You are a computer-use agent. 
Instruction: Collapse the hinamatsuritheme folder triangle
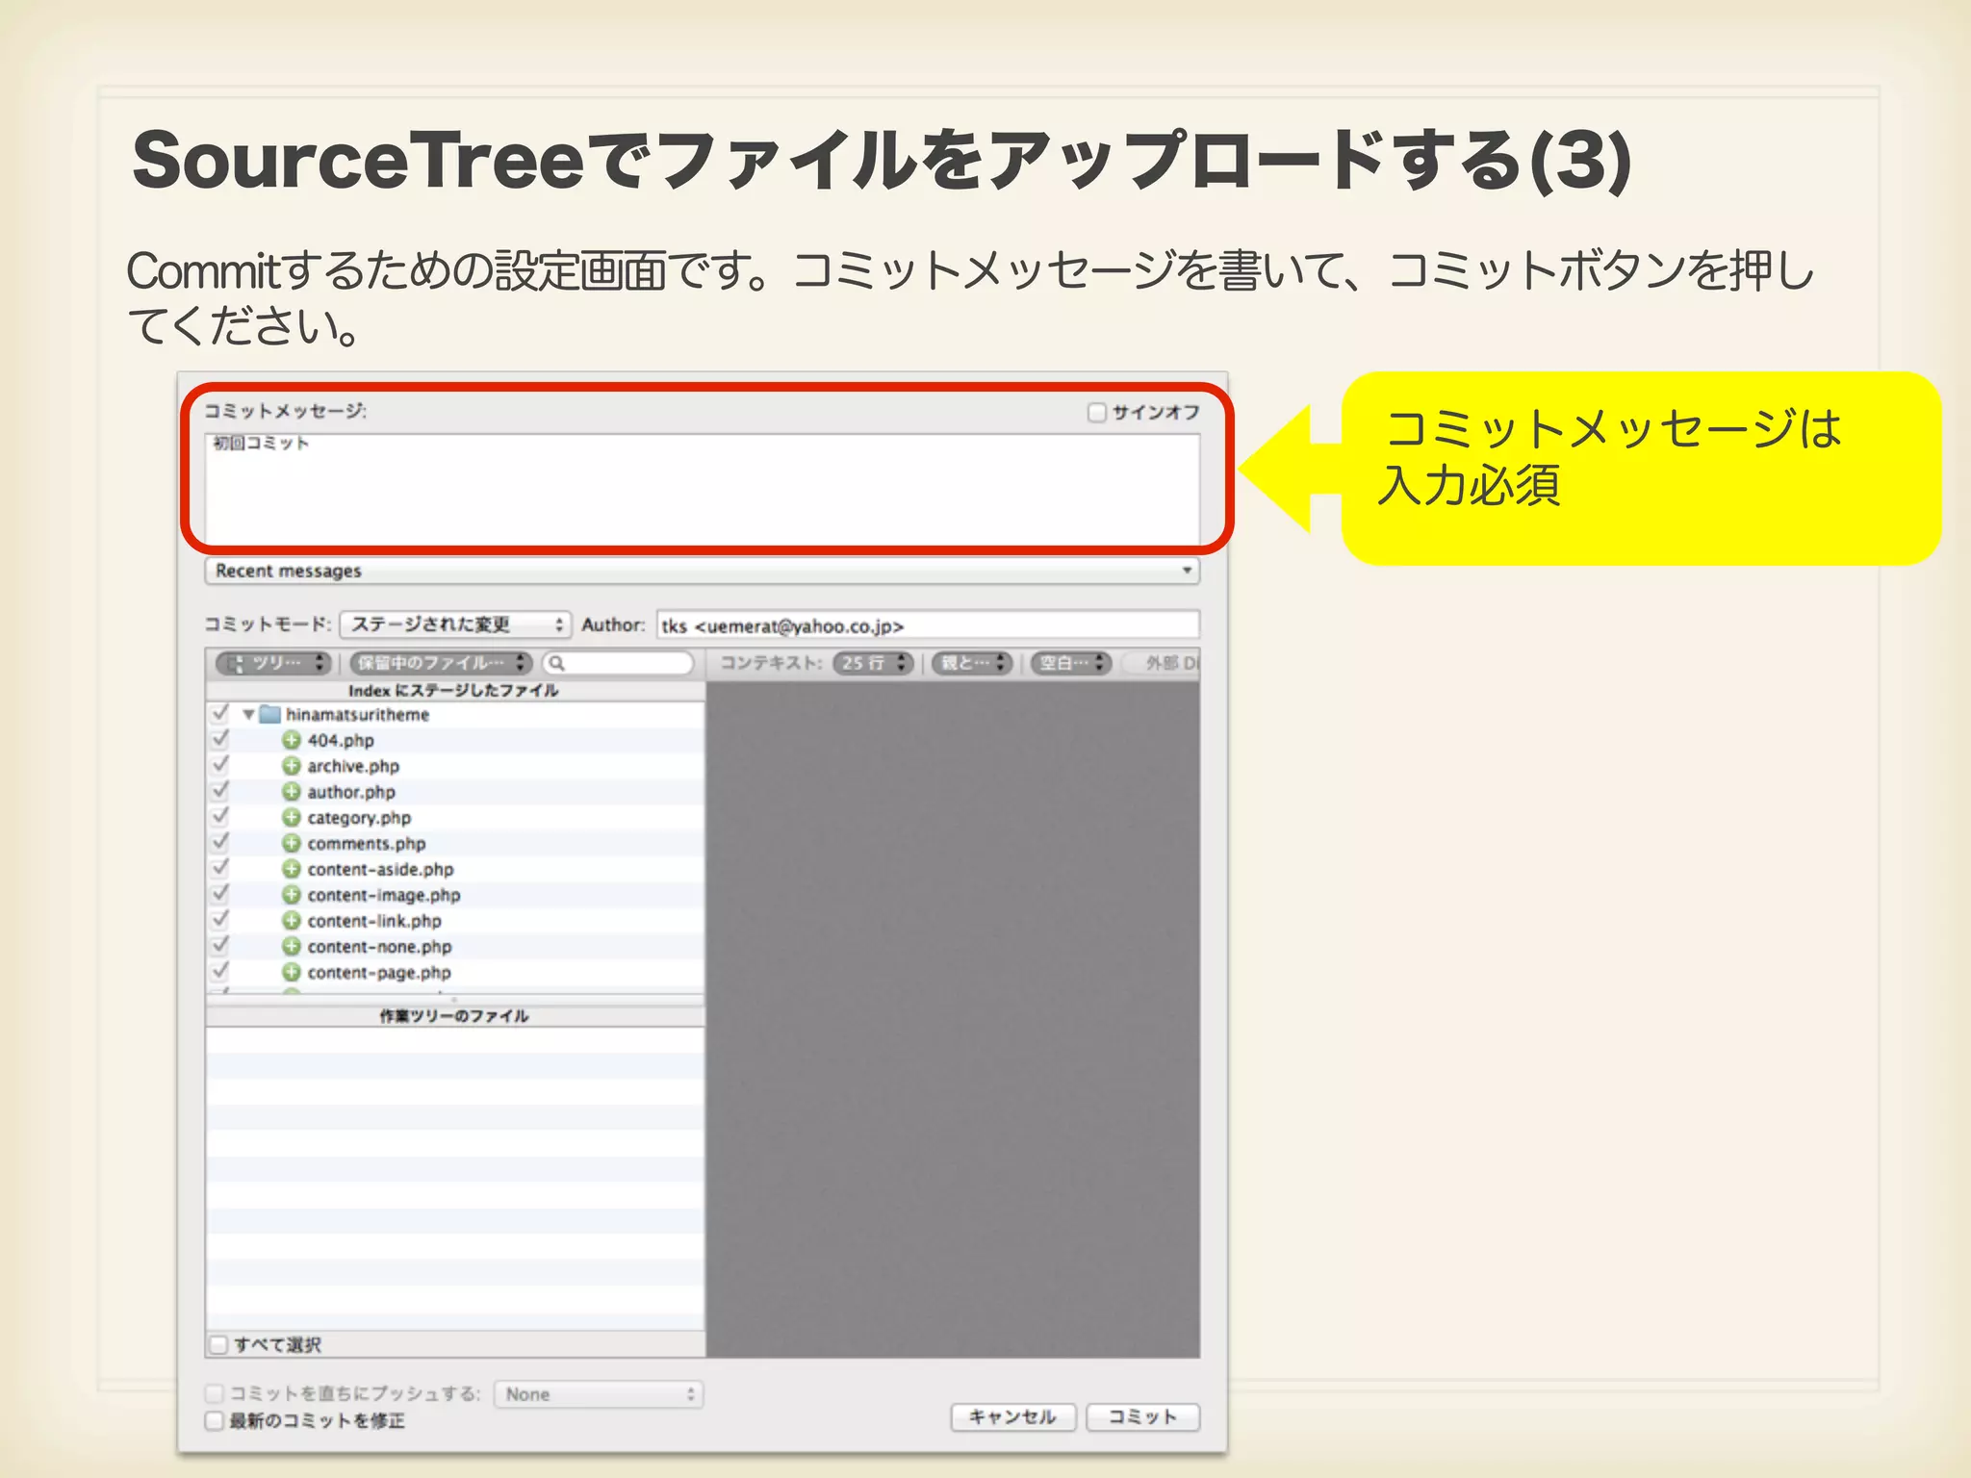tap(248, 714)
